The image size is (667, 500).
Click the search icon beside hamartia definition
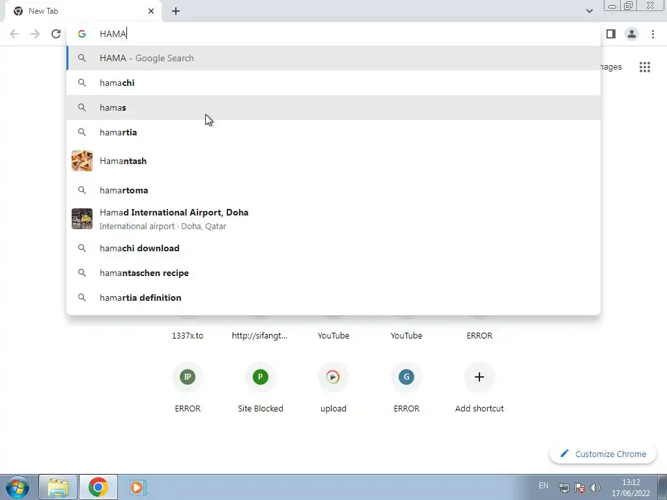[82, 297]
